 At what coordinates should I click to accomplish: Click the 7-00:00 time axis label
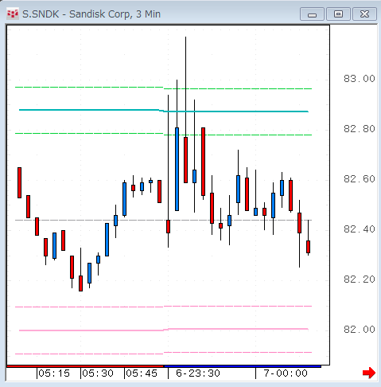point(286,373)
